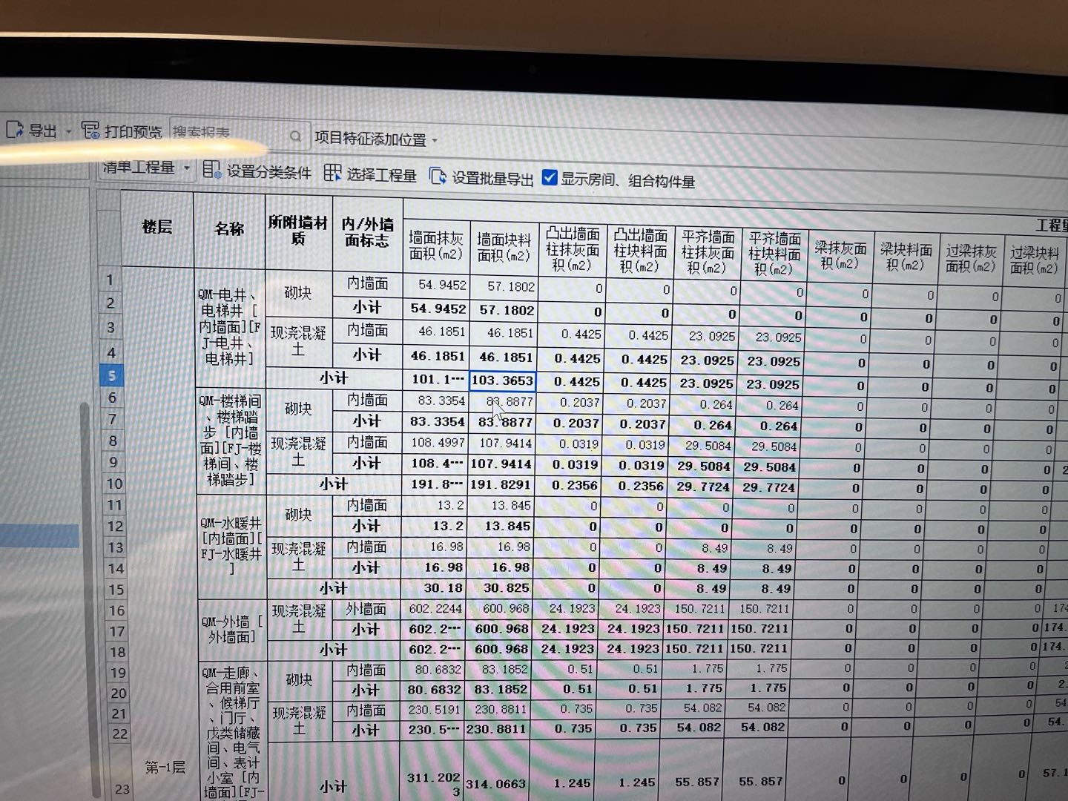This screenshot has width=1068, height=801.
Task: Select row number 16
Action: (117, 611)
